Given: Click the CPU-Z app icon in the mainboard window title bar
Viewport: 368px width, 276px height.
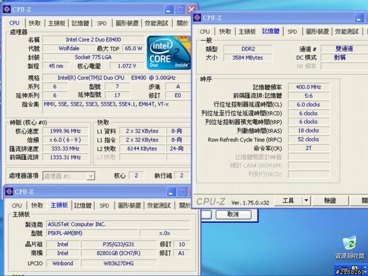Looking at the screenshot, I should coord(9,192).
